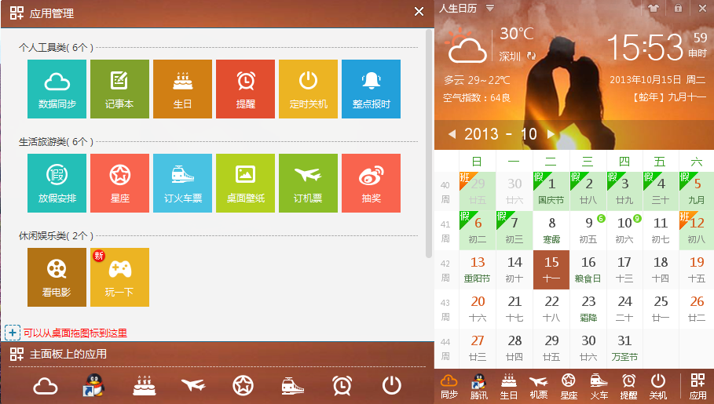Viewport: 714px width, 404px height.
Task: Open the 整点报时 bell tile
Action: pyautogui.click(x=371, y=89)
